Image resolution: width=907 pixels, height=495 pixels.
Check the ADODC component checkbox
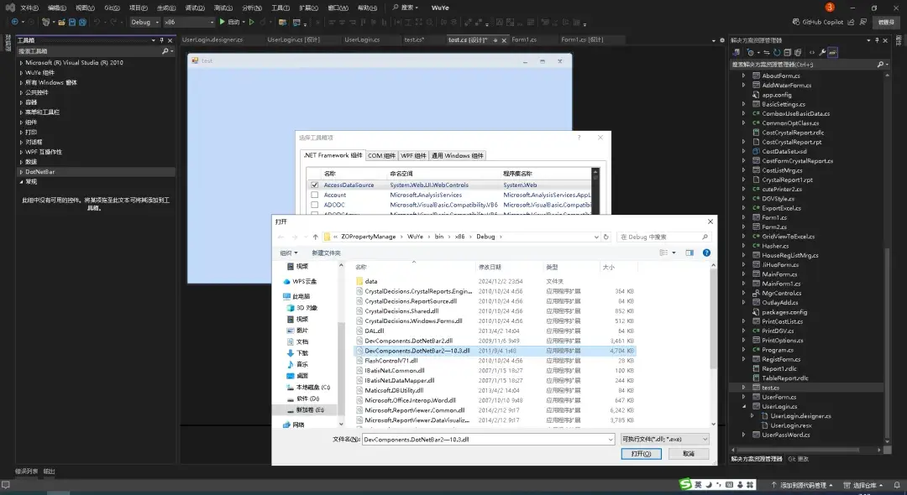pyautogui.click(x=314, y=205)
